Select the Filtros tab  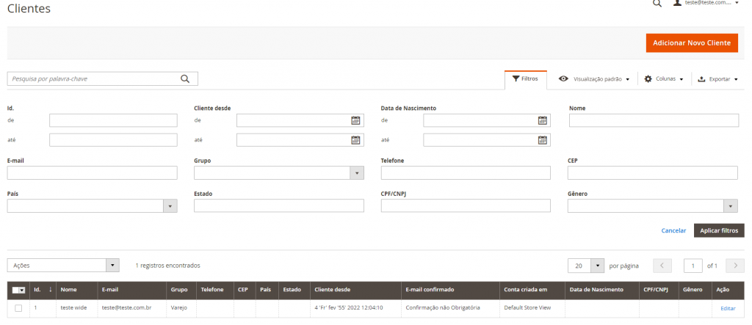526,79
